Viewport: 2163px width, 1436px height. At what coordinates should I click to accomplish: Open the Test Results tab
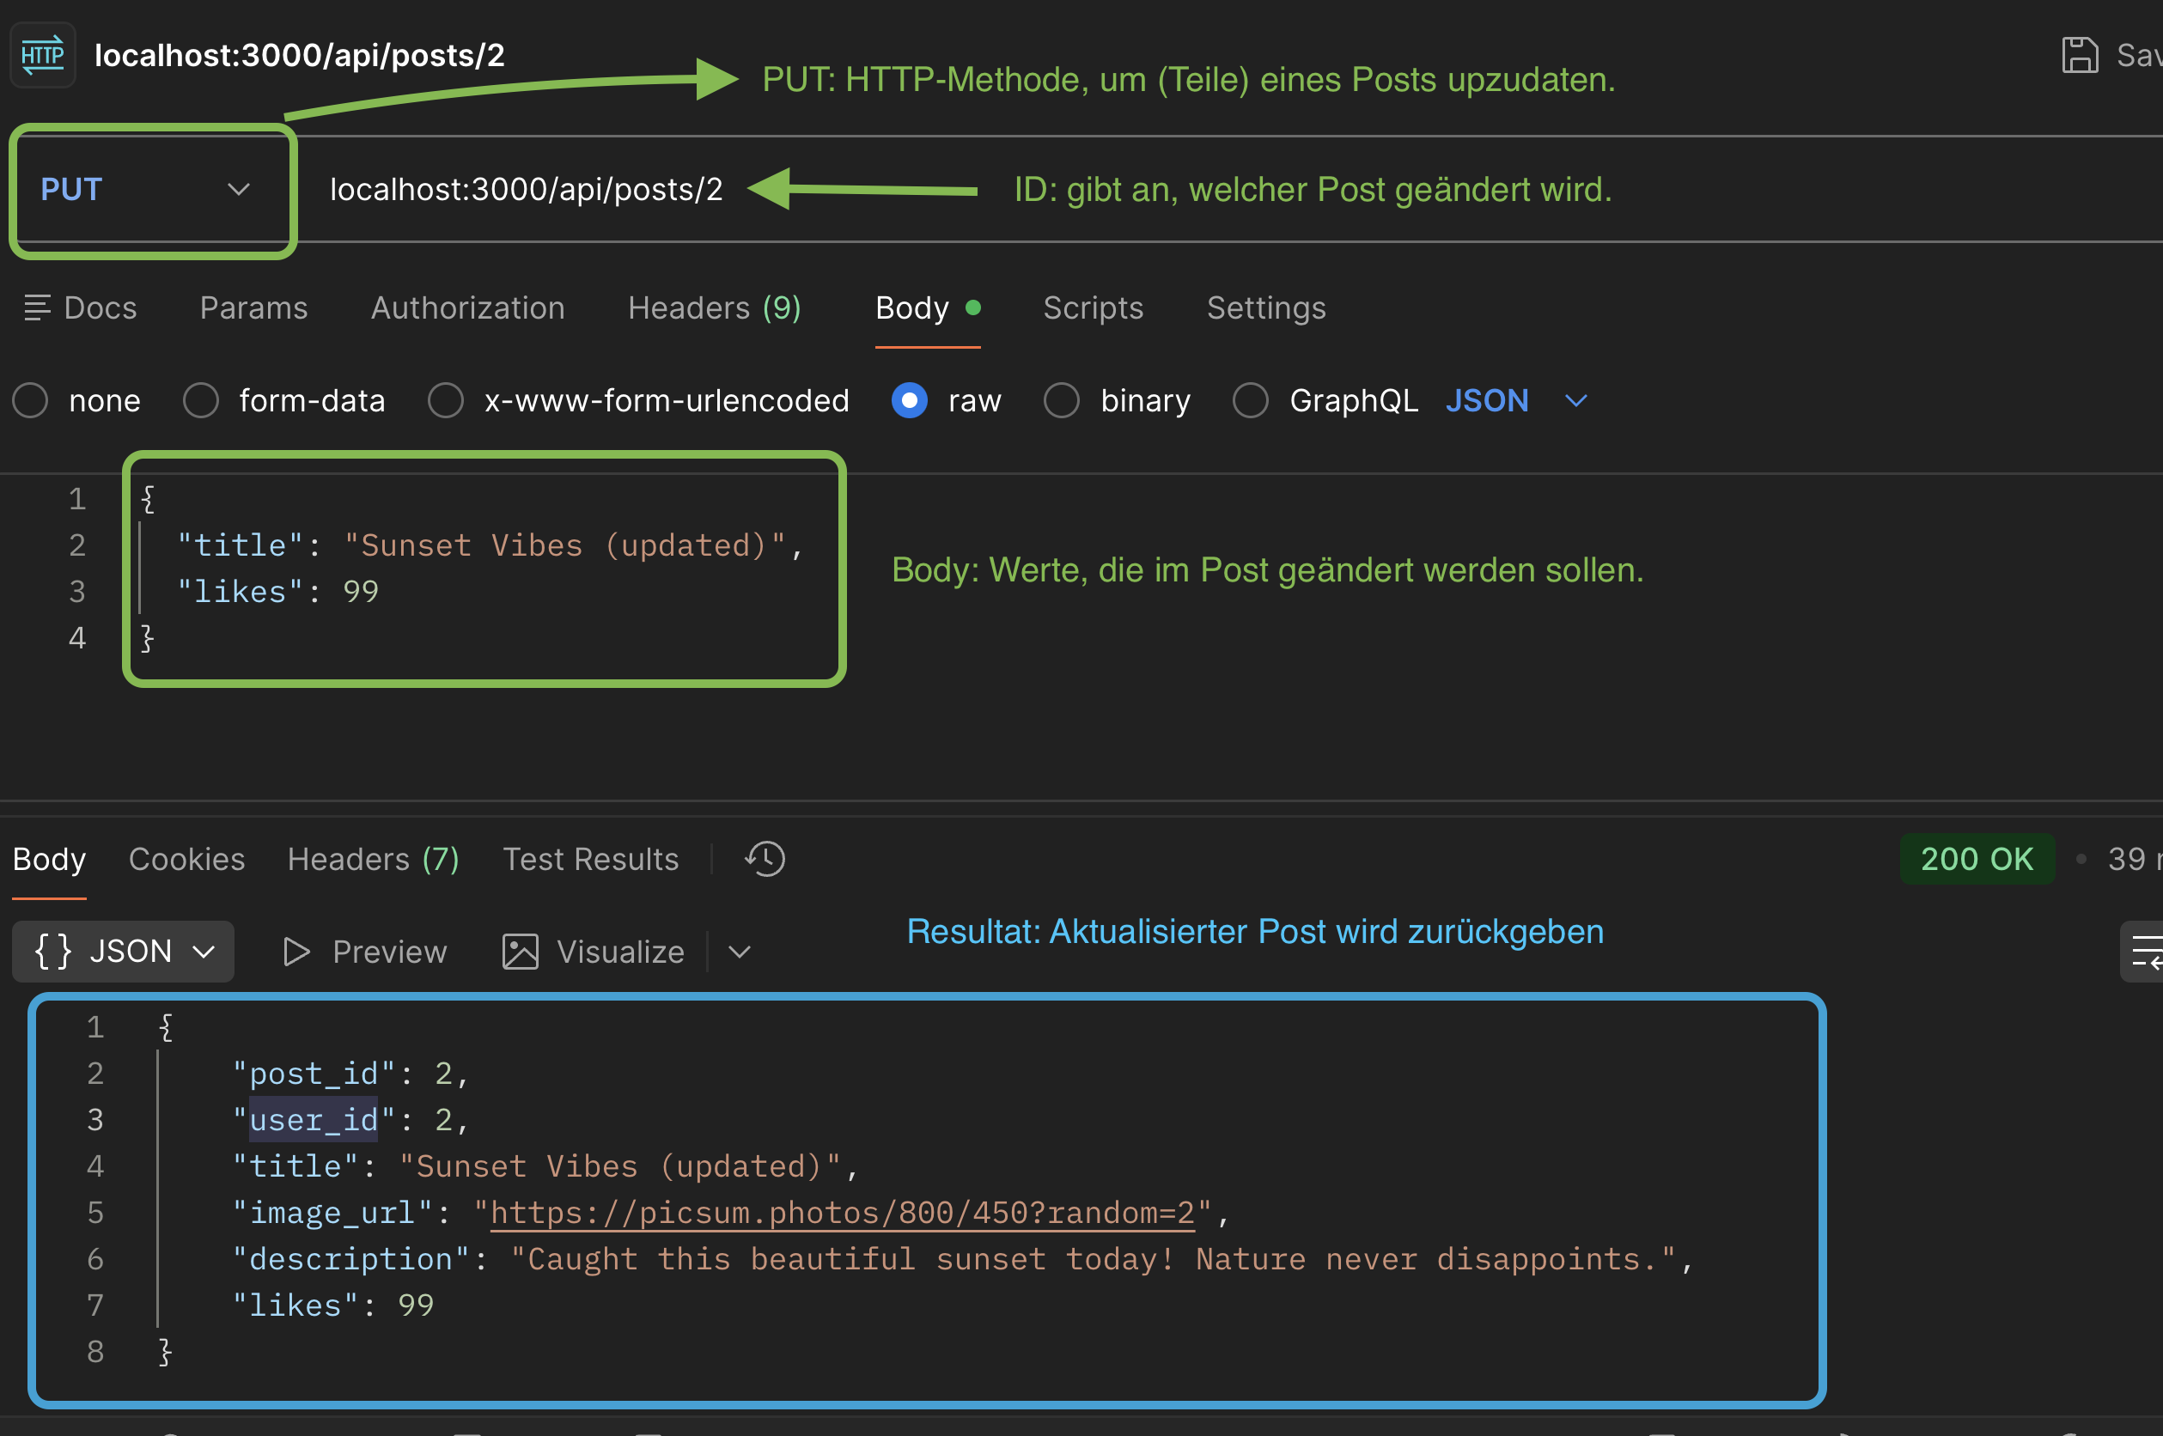[x=590, y=859]
